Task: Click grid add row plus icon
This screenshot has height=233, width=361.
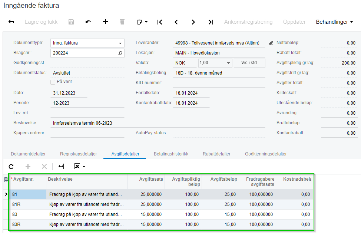Action: (28, 166)
